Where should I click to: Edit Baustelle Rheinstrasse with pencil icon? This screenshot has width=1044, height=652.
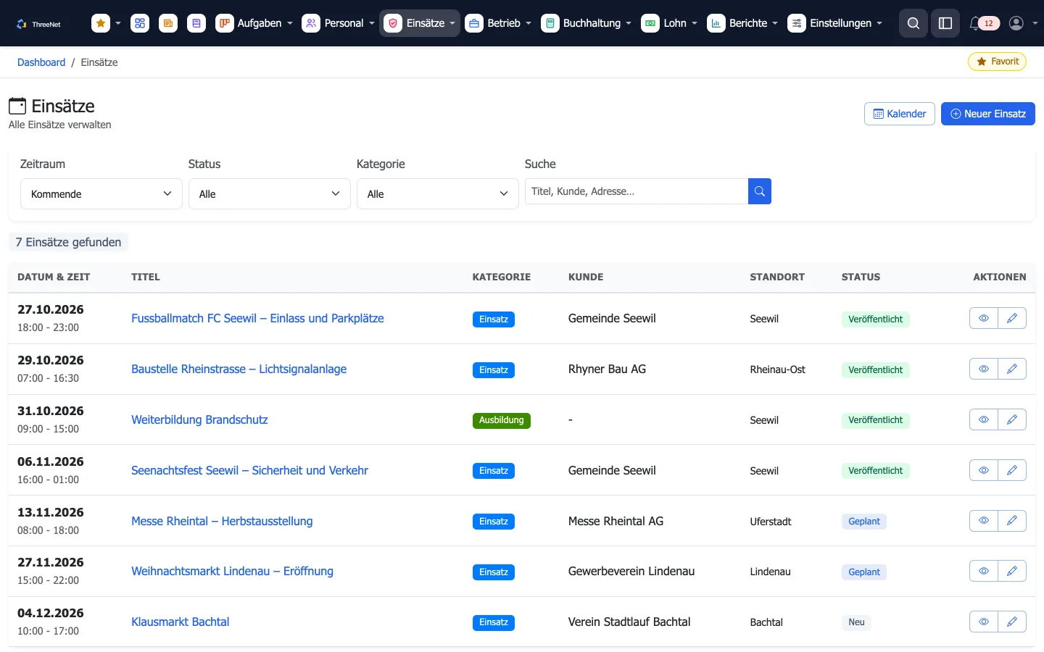coord(1012,369)
